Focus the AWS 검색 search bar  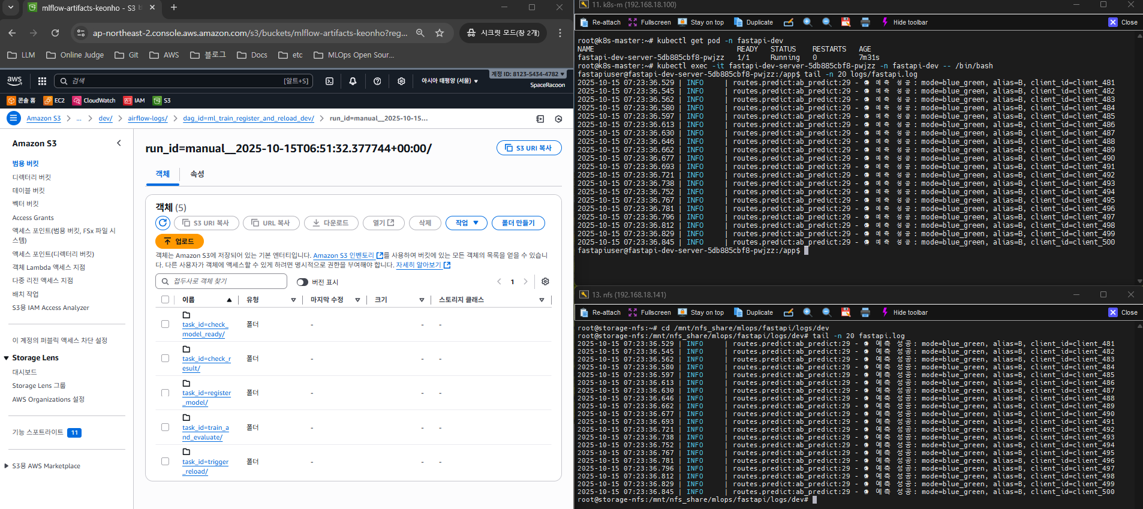click(183, 81)
